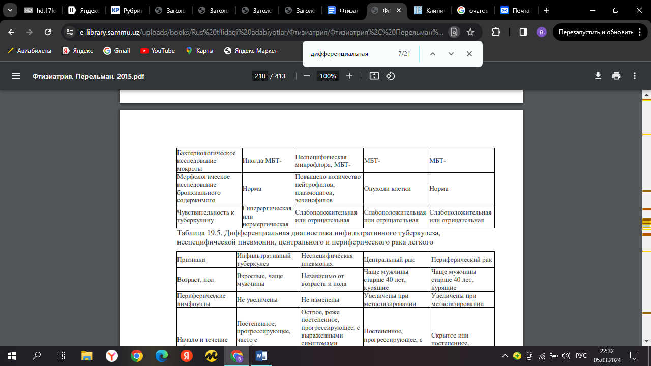
Task: Open the Windows Start menu
Action: coord(12,356)
